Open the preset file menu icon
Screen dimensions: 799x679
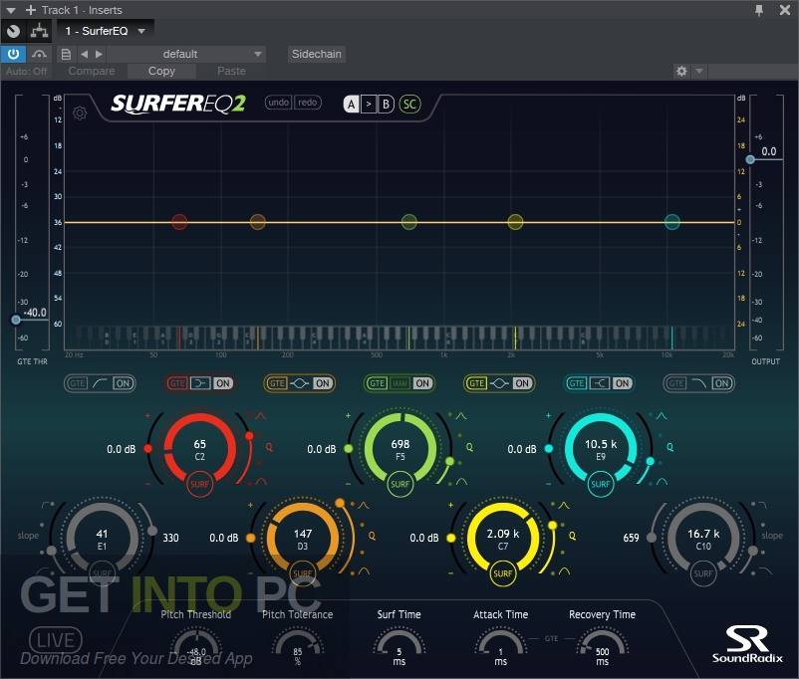(x=66, y=54)
